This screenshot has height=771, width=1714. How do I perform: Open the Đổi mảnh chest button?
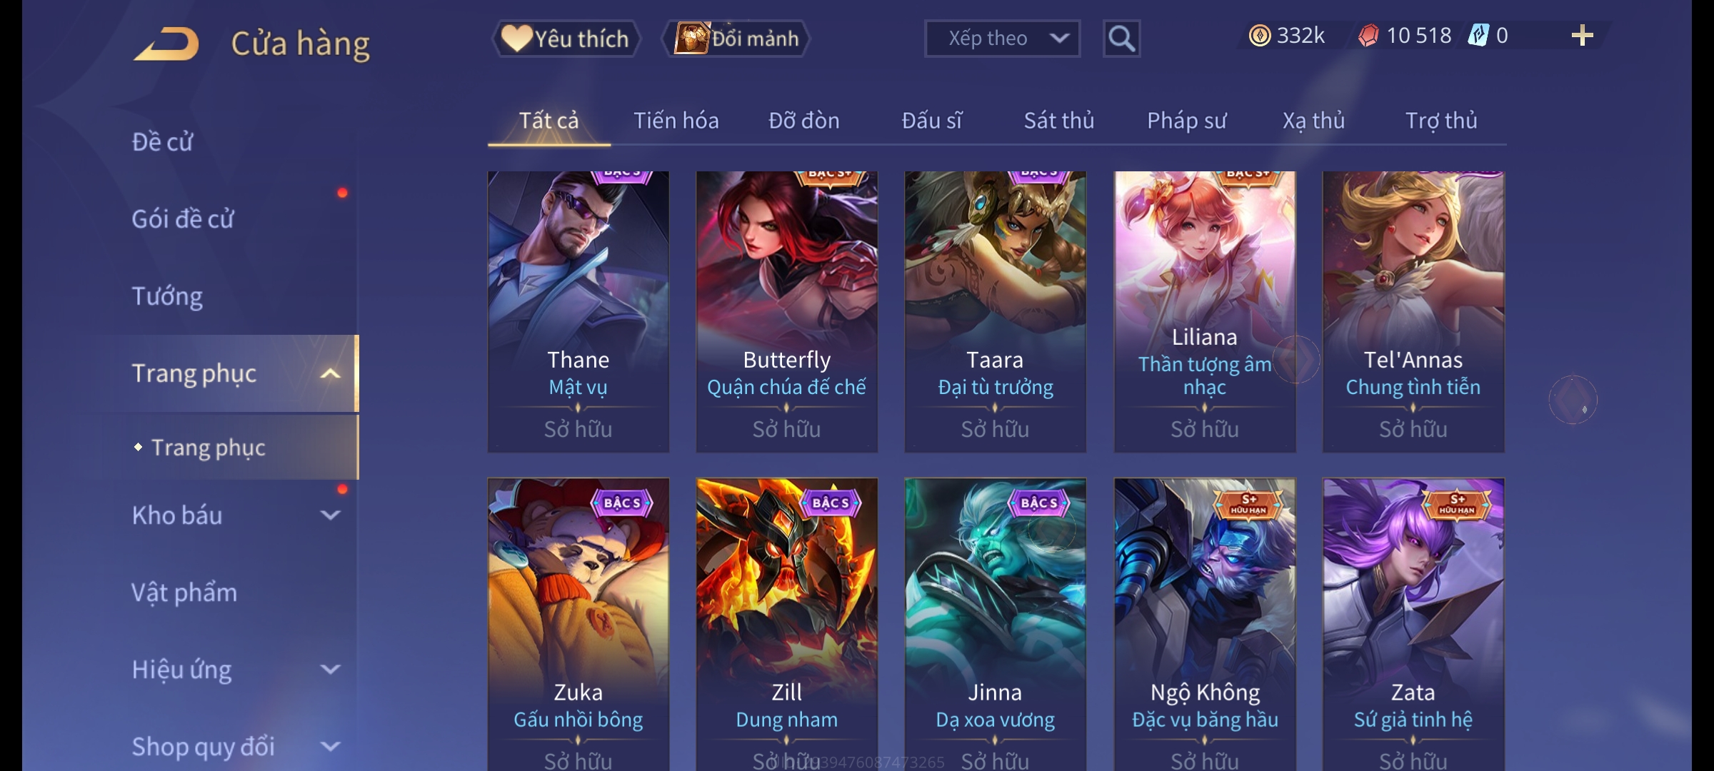(x=736, y=39)
